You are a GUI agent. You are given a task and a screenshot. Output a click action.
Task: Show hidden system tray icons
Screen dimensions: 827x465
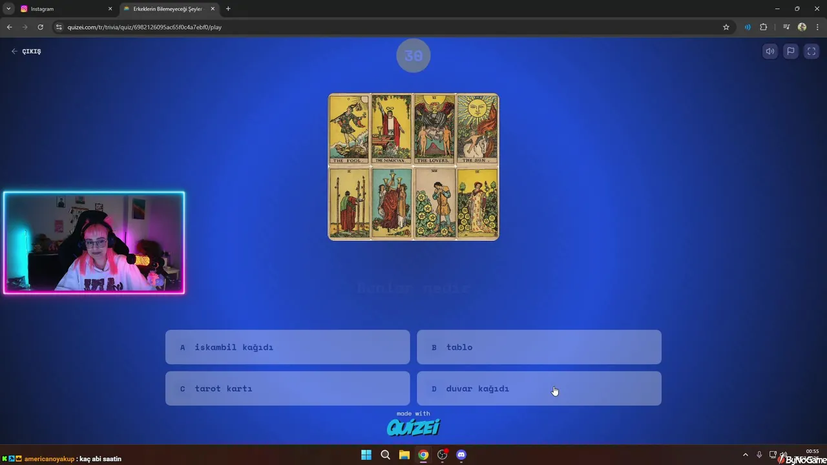[x=745, y=455]
